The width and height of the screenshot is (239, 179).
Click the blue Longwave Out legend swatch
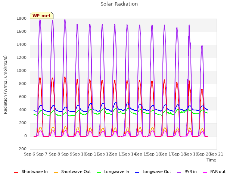(137, 172)
